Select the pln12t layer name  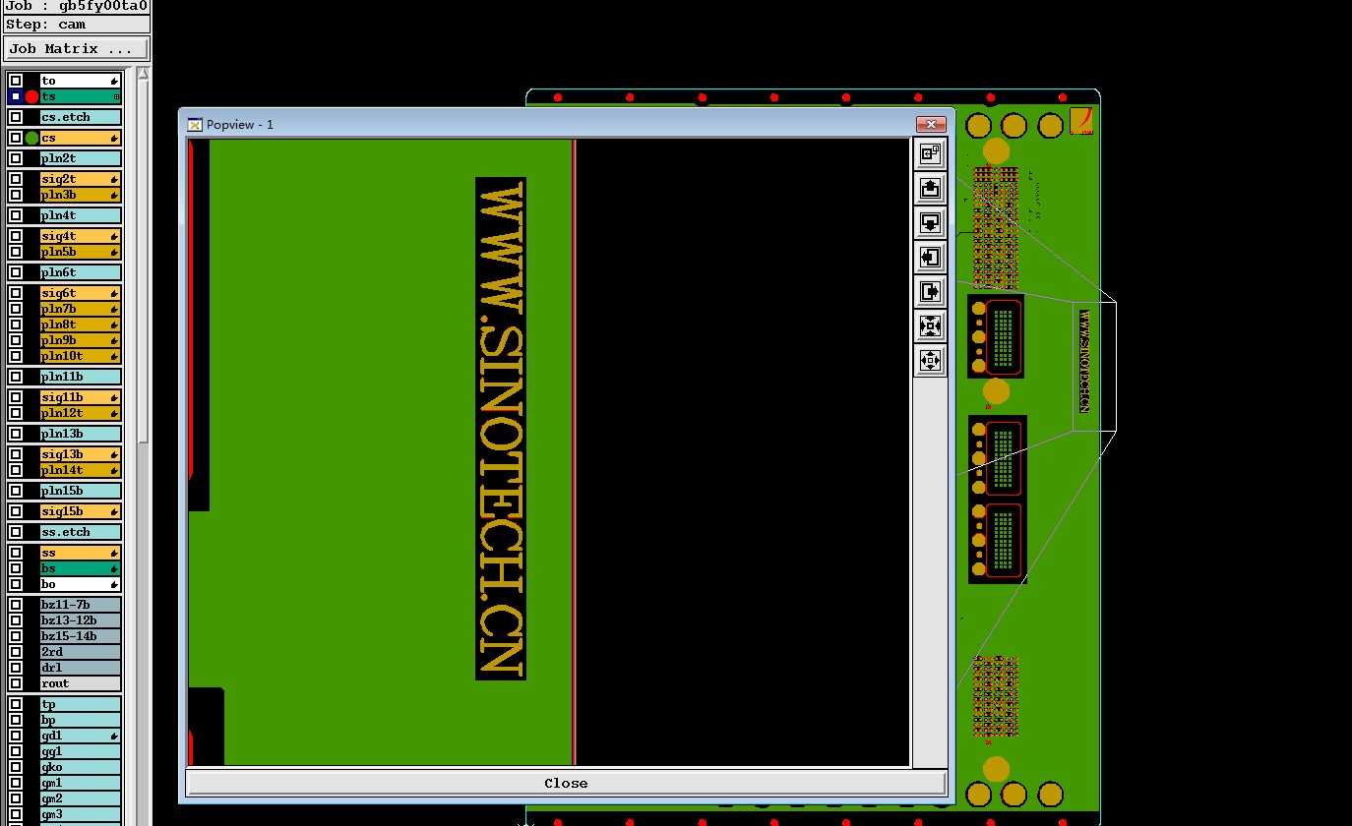(x=81, y=413)
